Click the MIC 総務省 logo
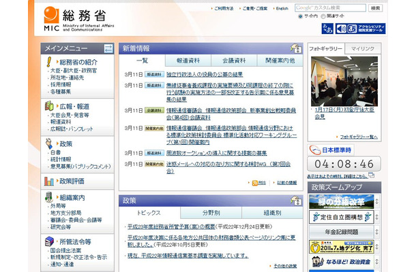The image size is (416, 272). coord(79,19)
